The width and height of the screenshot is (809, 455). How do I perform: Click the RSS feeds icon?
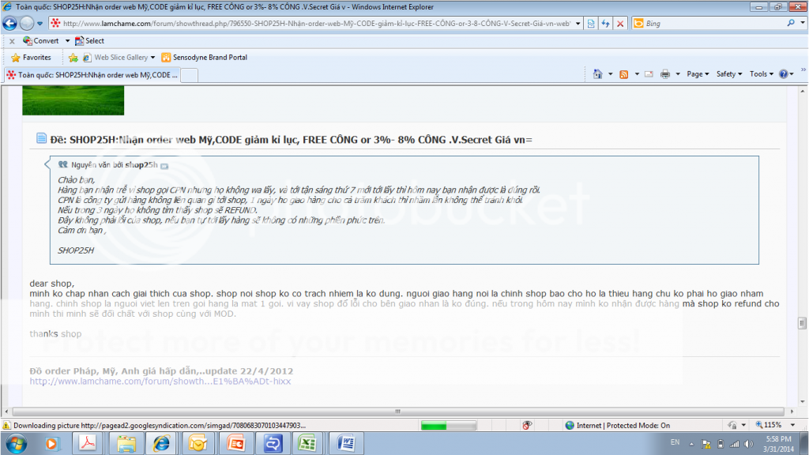[x=624, y=73]
